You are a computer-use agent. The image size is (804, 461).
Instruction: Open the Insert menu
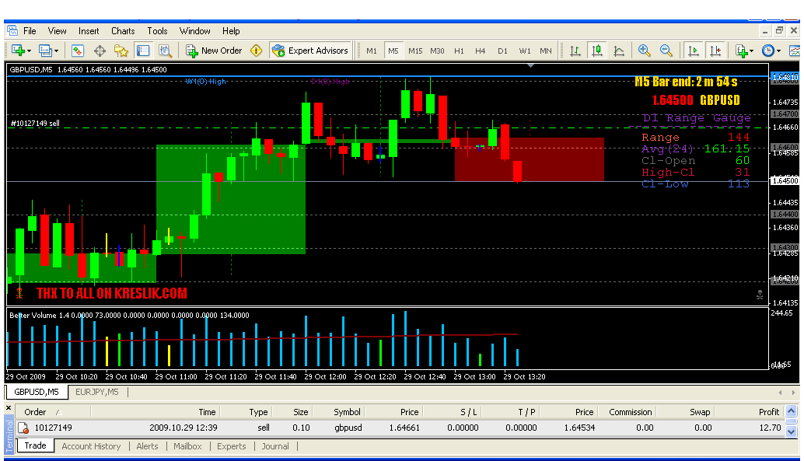tap(89, 31)
